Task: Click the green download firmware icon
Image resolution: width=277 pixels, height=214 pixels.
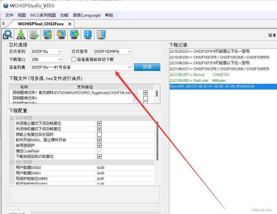Action: (x=21, y=35)
